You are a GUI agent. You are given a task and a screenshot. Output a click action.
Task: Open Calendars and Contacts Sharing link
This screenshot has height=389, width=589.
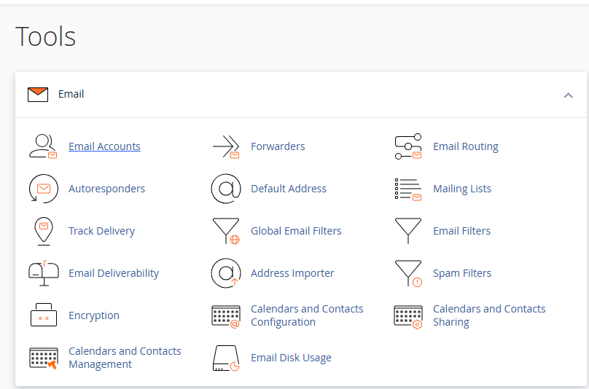489,315
